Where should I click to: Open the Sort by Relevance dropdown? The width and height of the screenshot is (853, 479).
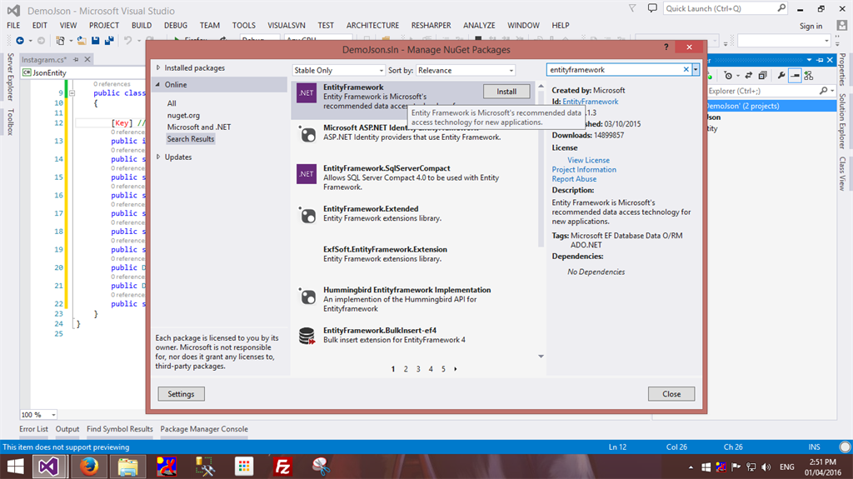coord(466,70)
